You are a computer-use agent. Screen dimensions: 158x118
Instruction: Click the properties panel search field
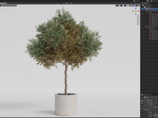(x=154, y=95)
